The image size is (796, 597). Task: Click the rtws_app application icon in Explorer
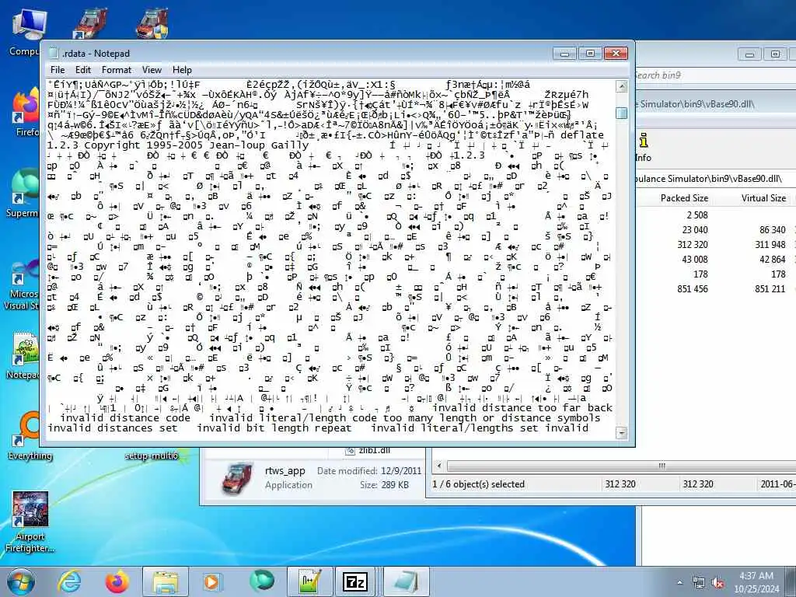(x=238, y=478)
